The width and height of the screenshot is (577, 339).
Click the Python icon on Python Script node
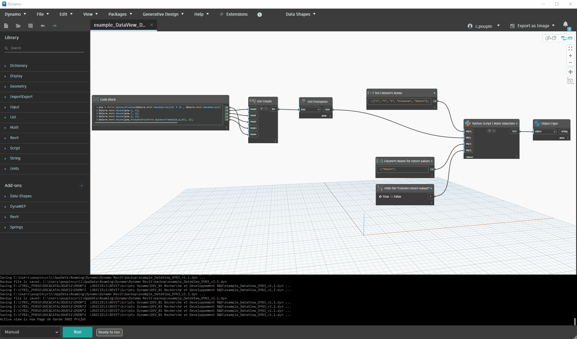click(468, 123)
